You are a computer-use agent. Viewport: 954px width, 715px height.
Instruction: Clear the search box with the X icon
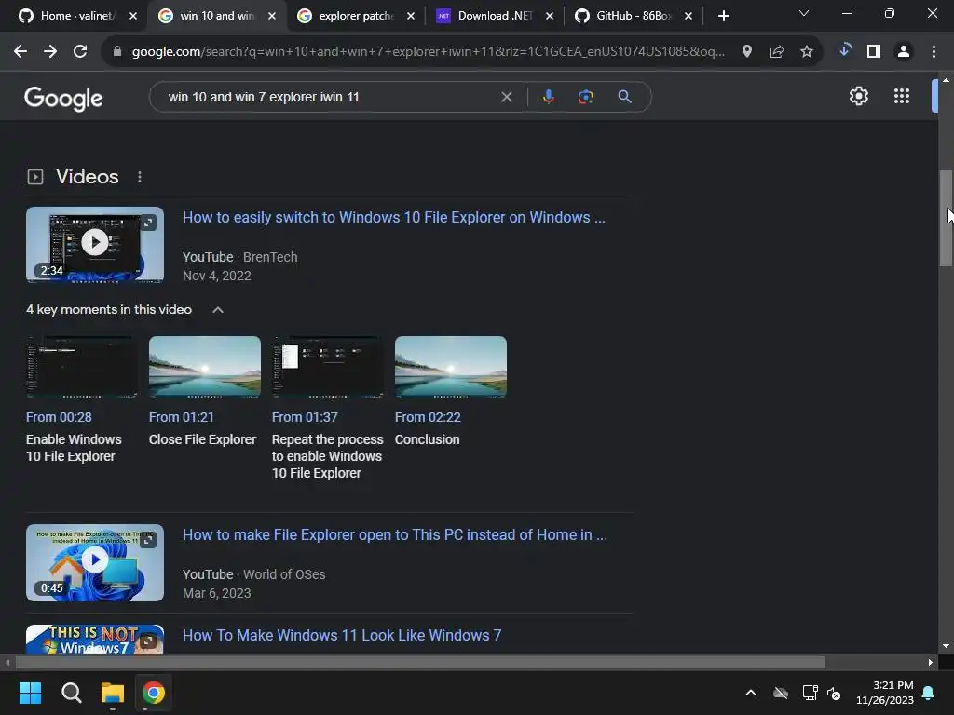(x=506, y=97)
